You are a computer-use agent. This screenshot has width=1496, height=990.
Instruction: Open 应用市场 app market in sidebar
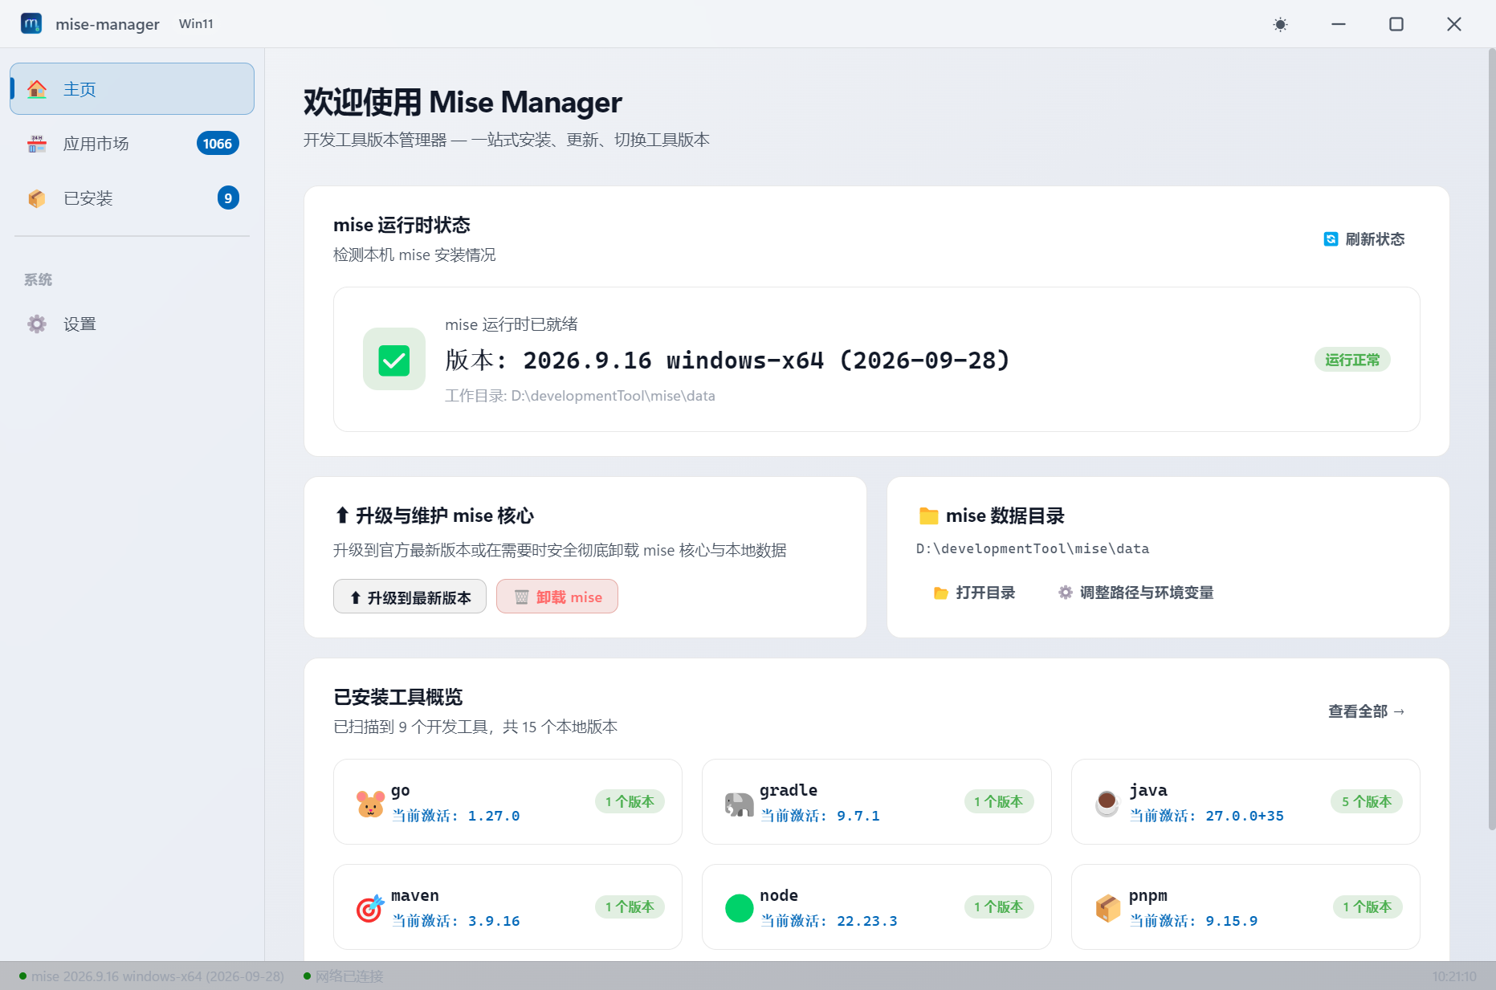pyautogui.click(x=132, y=144)
